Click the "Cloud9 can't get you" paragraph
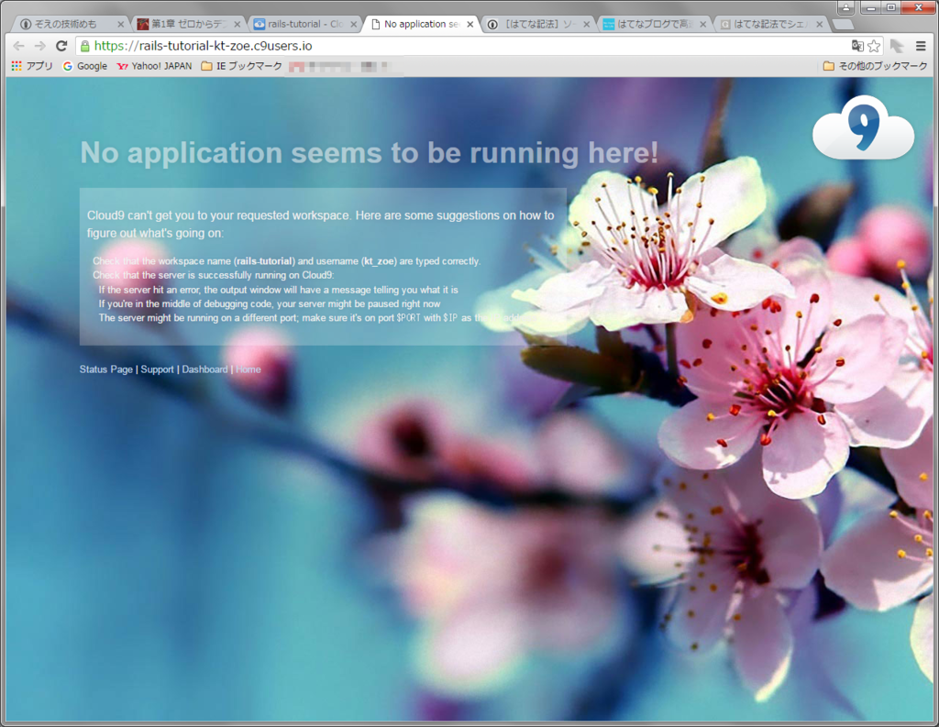This screenshot has height=727, width=939. pos(320,224)
